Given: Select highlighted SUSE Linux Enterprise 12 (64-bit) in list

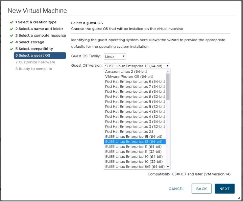Looking at the screenshot, I should (x=135, y=142).
